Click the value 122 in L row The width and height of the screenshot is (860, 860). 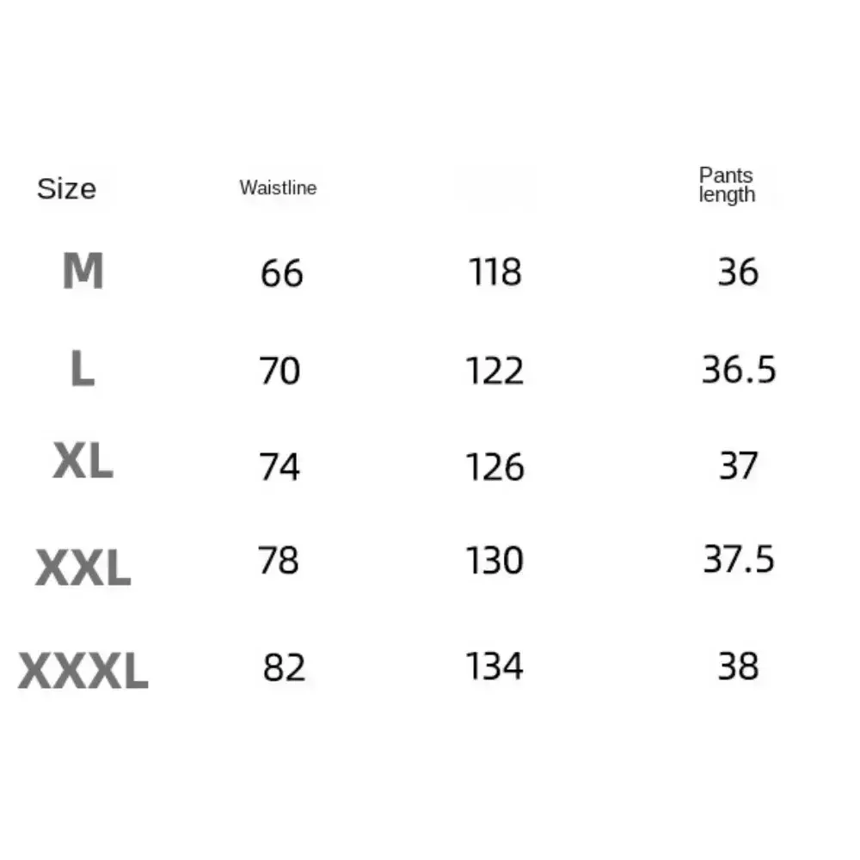(494, 371)
